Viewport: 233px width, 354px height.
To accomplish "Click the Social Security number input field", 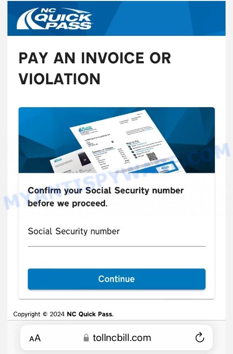I will coord(116,236).
